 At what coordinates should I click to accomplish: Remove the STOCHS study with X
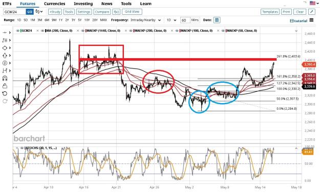17,148
